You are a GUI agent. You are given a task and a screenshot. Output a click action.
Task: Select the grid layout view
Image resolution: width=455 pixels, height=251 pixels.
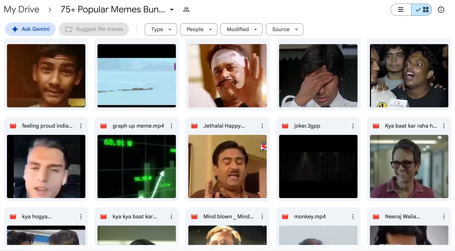[422, 10]
